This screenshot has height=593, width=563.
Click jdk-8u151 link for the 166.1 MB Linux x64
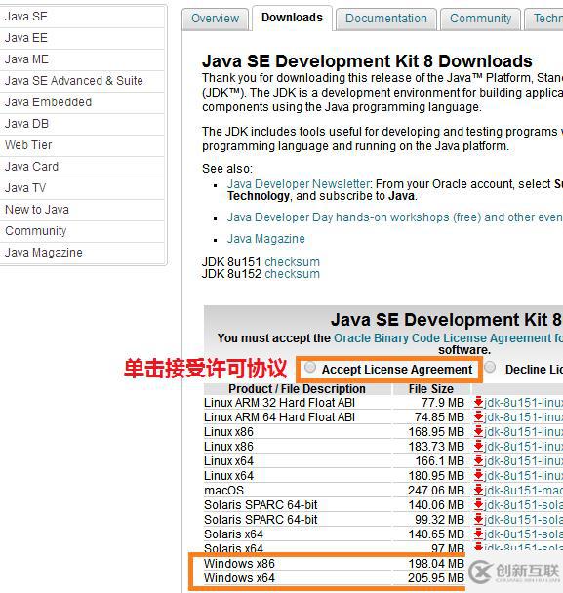click(524, 461)
